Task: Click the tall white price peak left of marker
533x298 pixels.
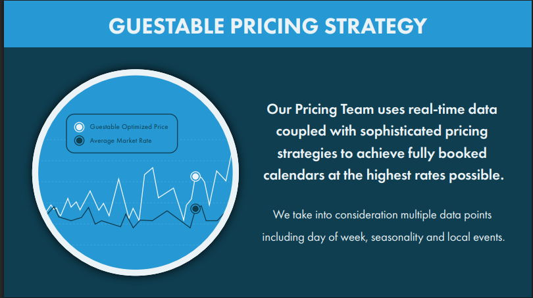Action: click(152, 168)
